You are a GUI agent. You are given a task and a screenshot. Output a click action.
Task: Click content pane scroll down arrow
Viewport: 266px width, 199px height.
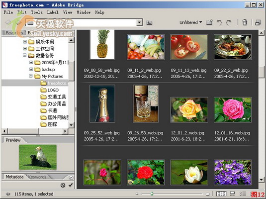[x=262, y=179]
